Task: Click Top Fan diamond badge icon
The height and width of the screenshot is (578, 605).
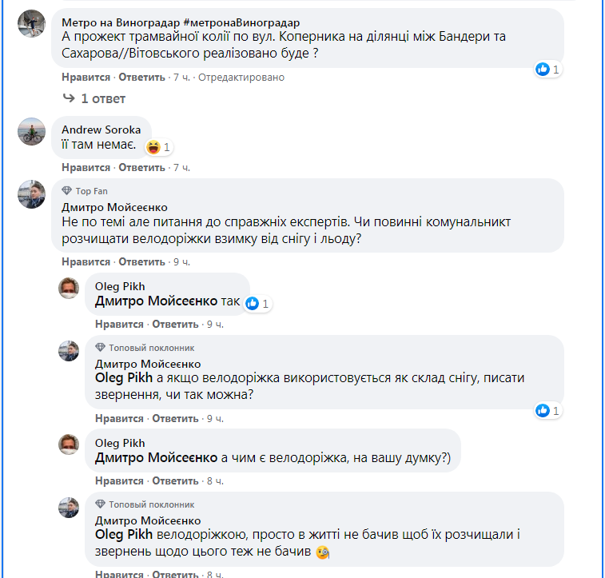Action: pos(66,191)
